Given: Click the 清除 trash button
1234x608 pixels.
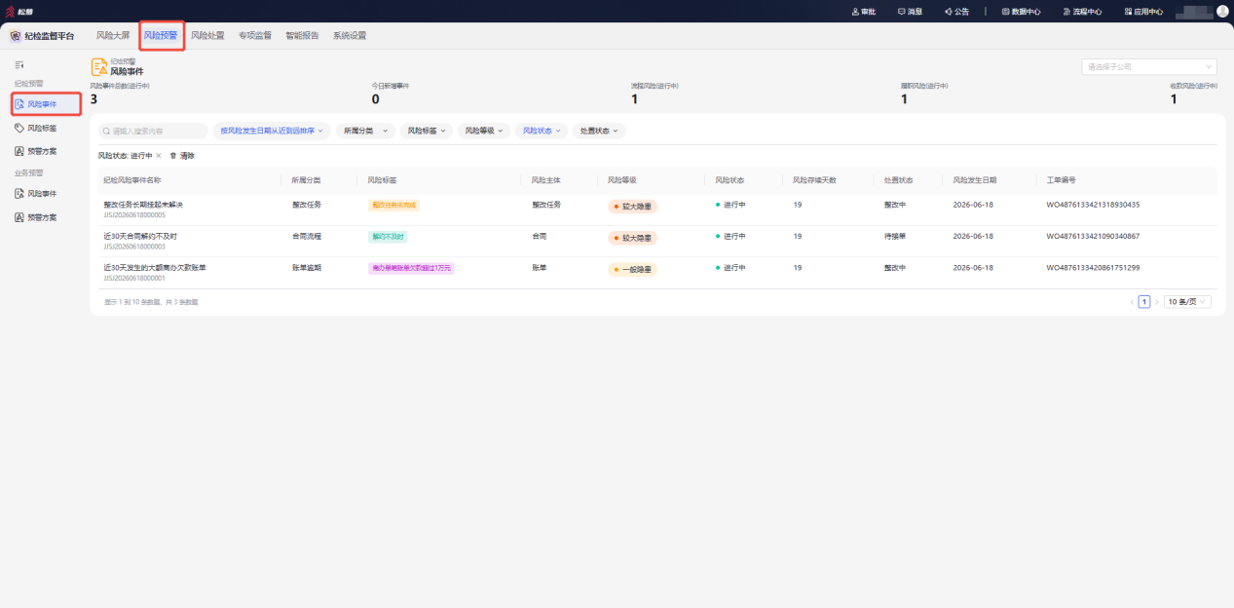Looking at the screenshot, I should coord(182,156).
